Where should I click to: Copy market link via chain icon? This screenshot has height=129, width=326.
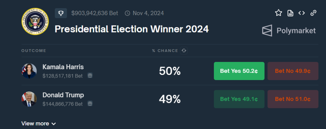pyautogui.click(x=313, y=13)
